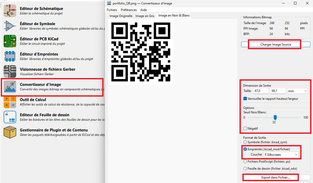This screenshot has height=183, width=313.
Task: Click the Éditeur d'Empreintes title text
Action: (39, 54)
